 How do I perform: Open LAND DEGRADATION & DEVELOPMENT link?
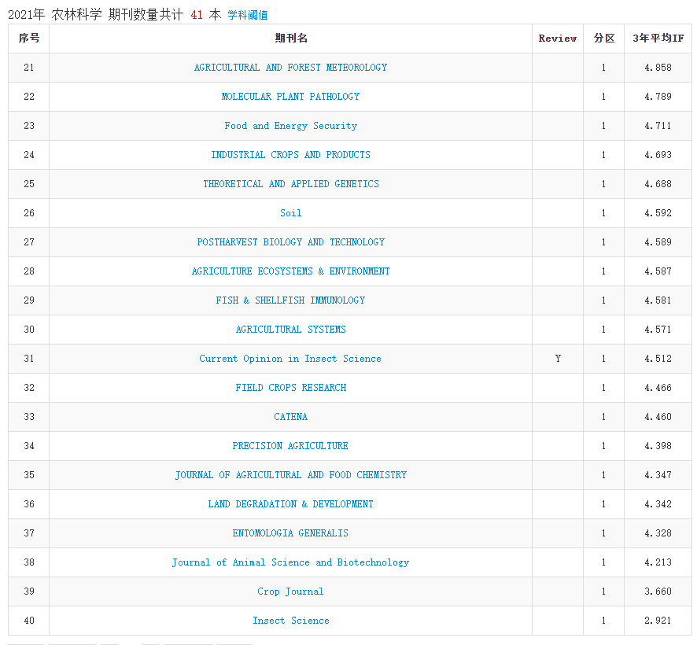click(x=291, y=504)
